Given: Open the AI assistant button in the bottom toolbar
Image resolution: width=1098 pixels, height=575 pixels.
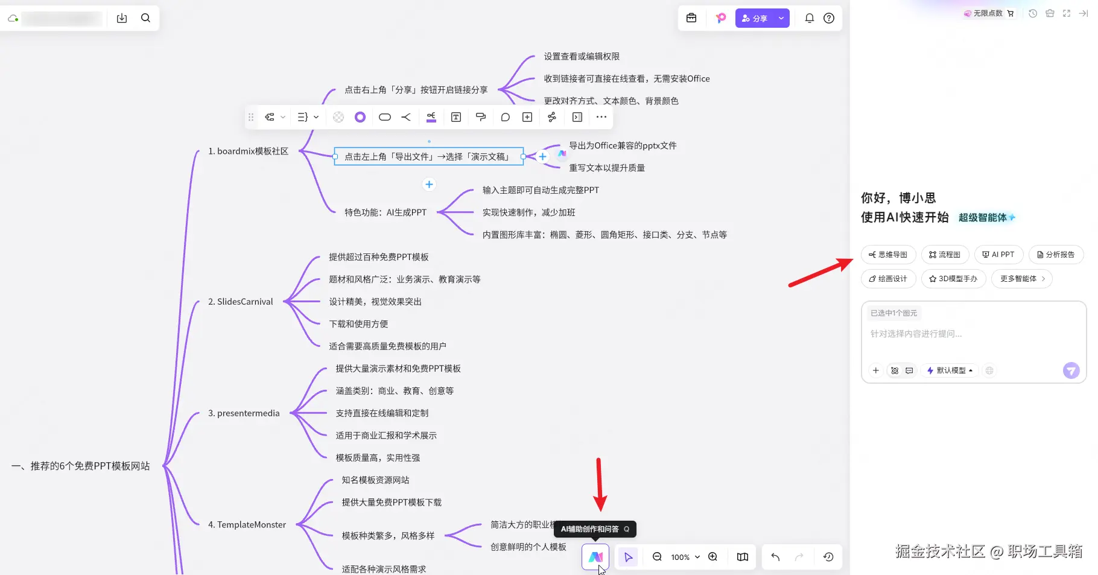Looking at the screenshot, I should pos(595,557).
